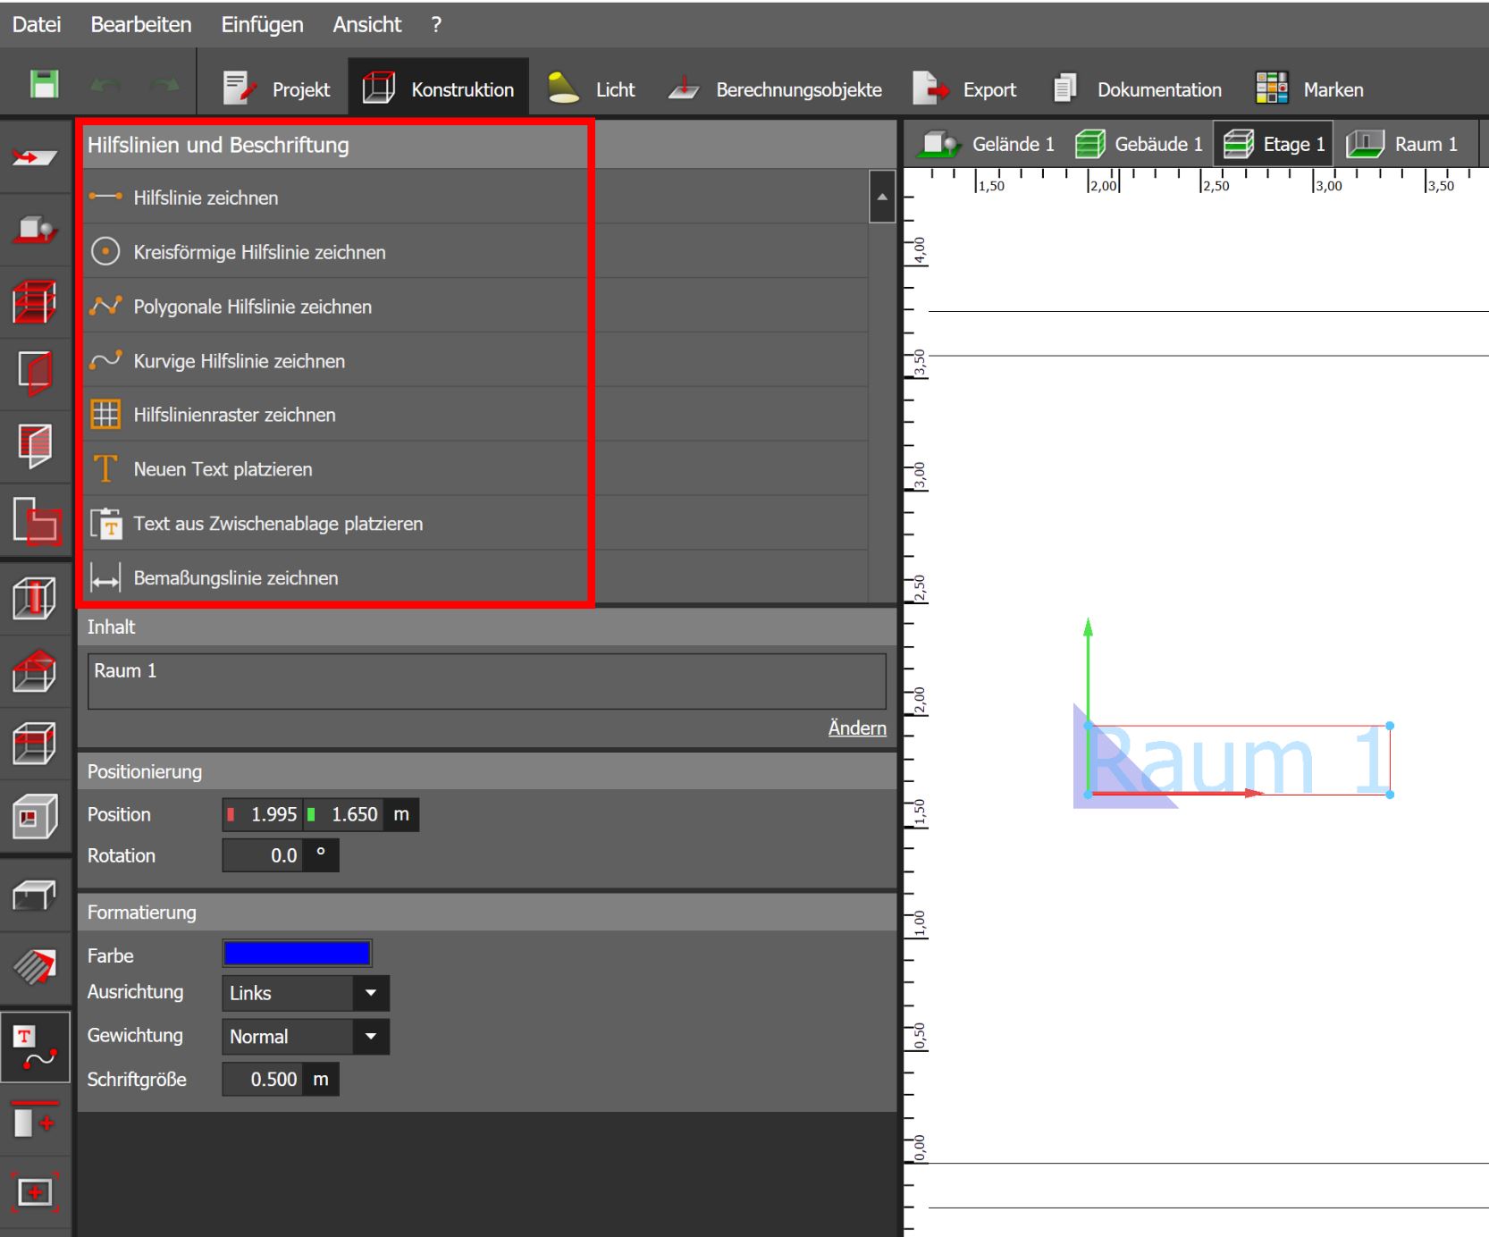Click the sidebar ceiling box icon
Viewport: 1489px width, 1237px height.
[36, 744]
